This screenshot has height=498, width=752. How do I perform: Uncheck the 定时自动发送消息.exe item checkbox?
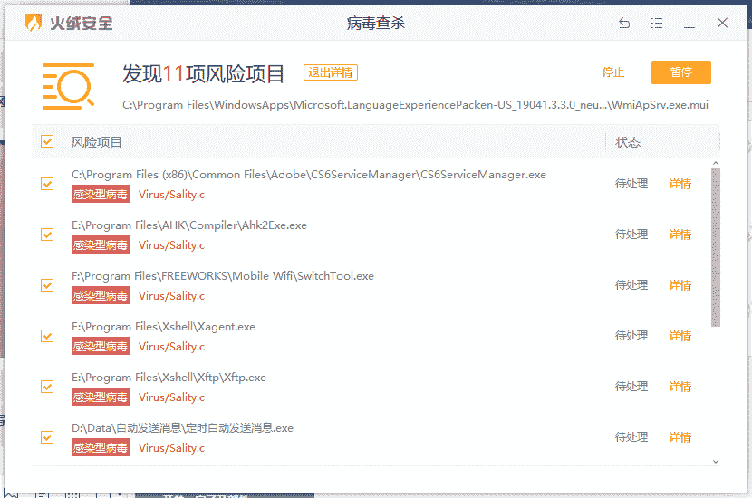(x=47, y=437)
